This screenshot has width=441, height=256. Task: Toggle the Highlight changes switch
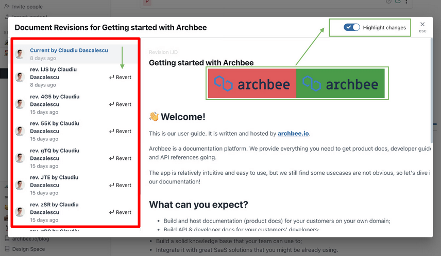pos(351,27)
